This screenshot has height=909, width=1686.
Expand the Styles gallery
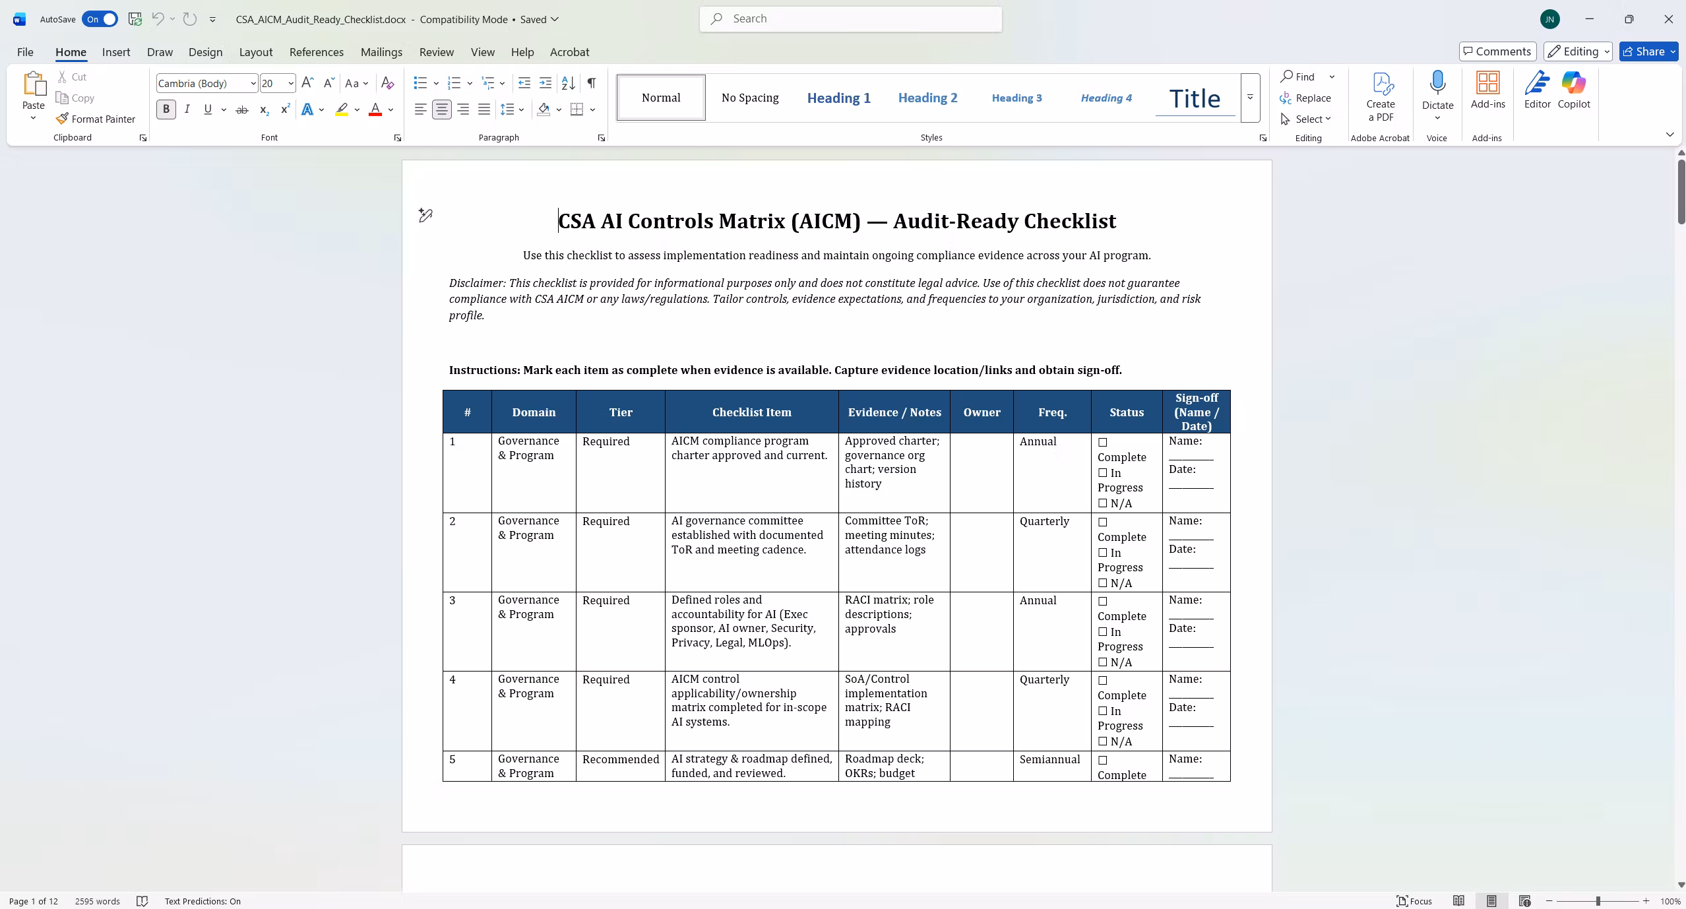coord(1250,98)
